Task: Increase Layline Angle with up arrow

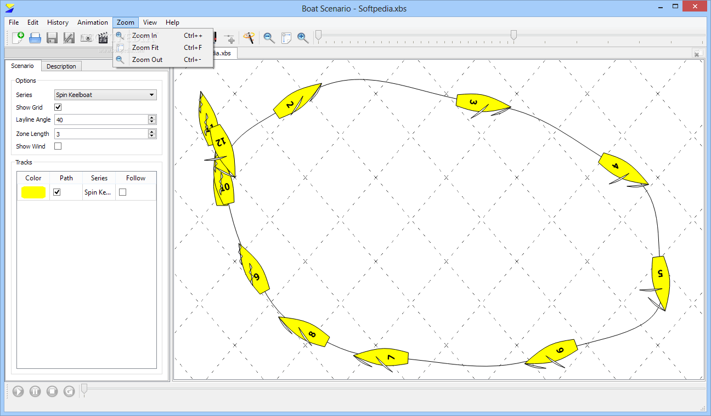Action: coord(152,117)
